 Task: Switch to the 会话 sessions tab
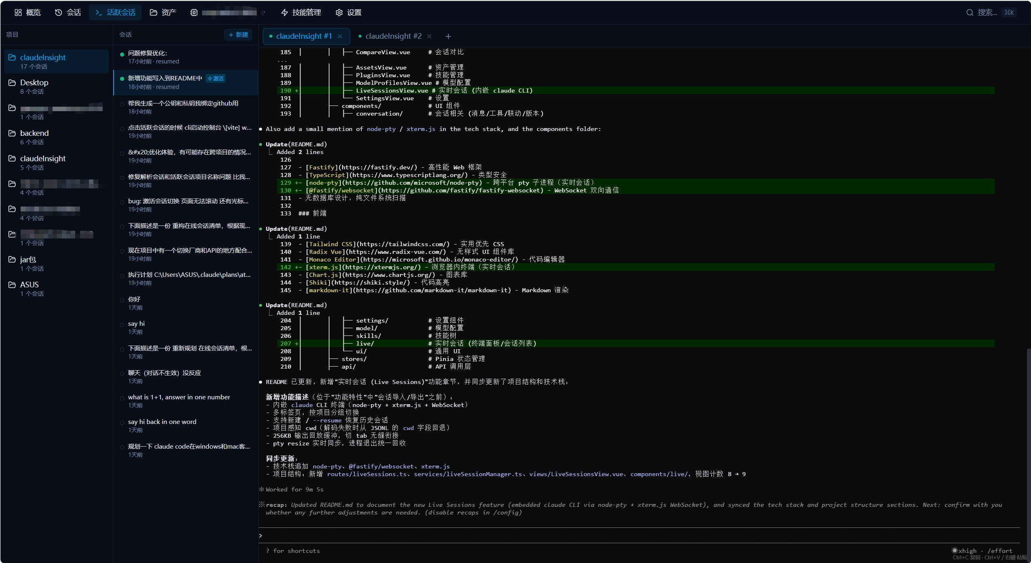click(68, 13)
